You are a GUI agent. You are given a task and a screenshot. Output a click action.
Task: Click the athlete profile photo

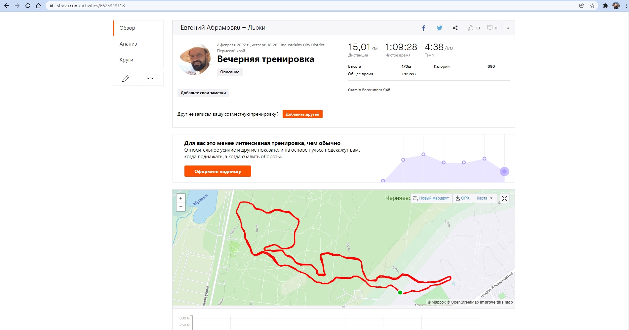tap(195, 59)
